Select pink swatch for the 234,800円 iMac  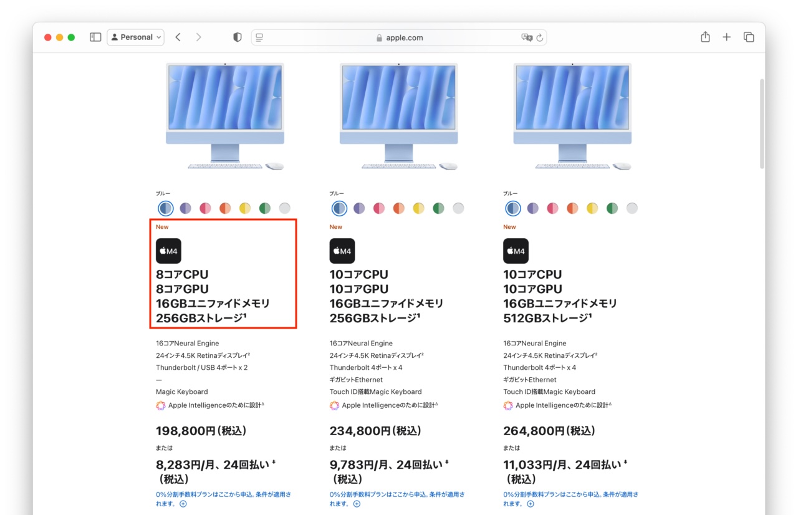[379, 208]
